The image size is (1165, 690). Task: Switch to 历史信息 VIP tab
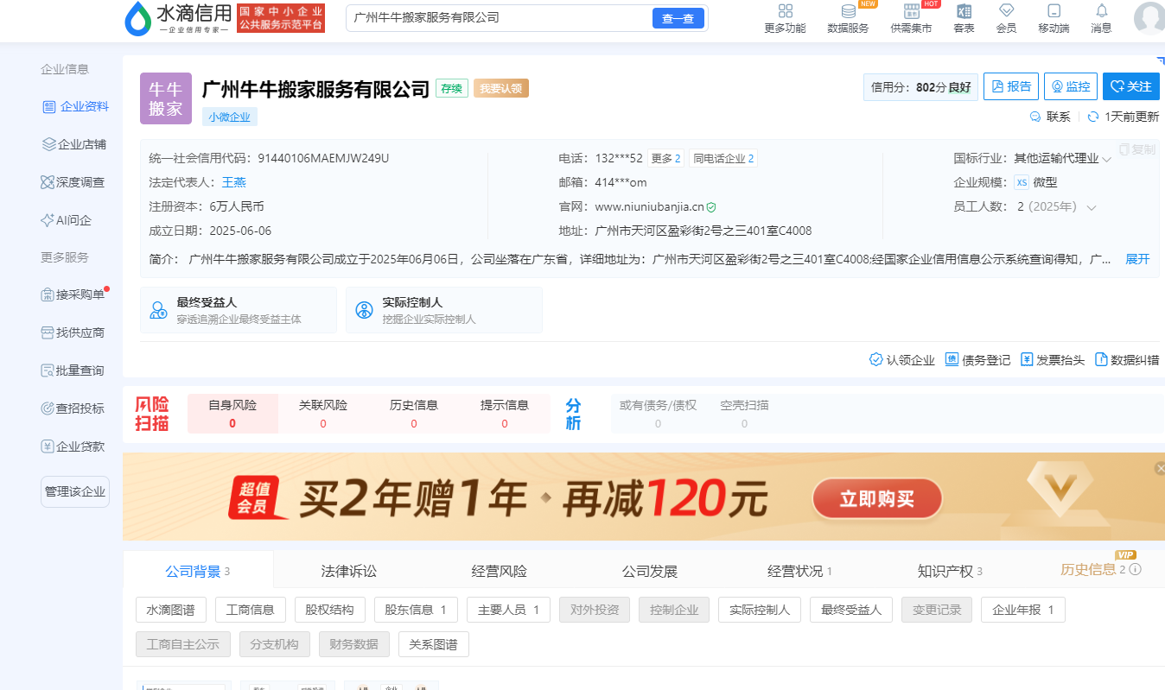(x=1092, y=569)
